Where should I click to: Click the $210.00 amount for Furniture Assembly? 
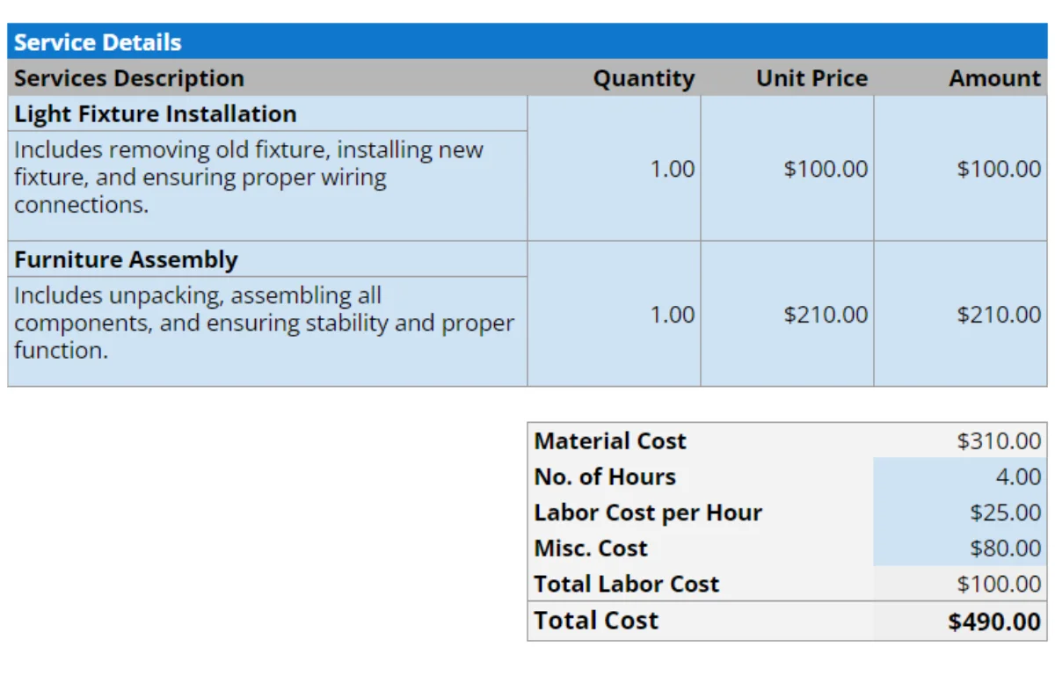click(x=998, y=315)
